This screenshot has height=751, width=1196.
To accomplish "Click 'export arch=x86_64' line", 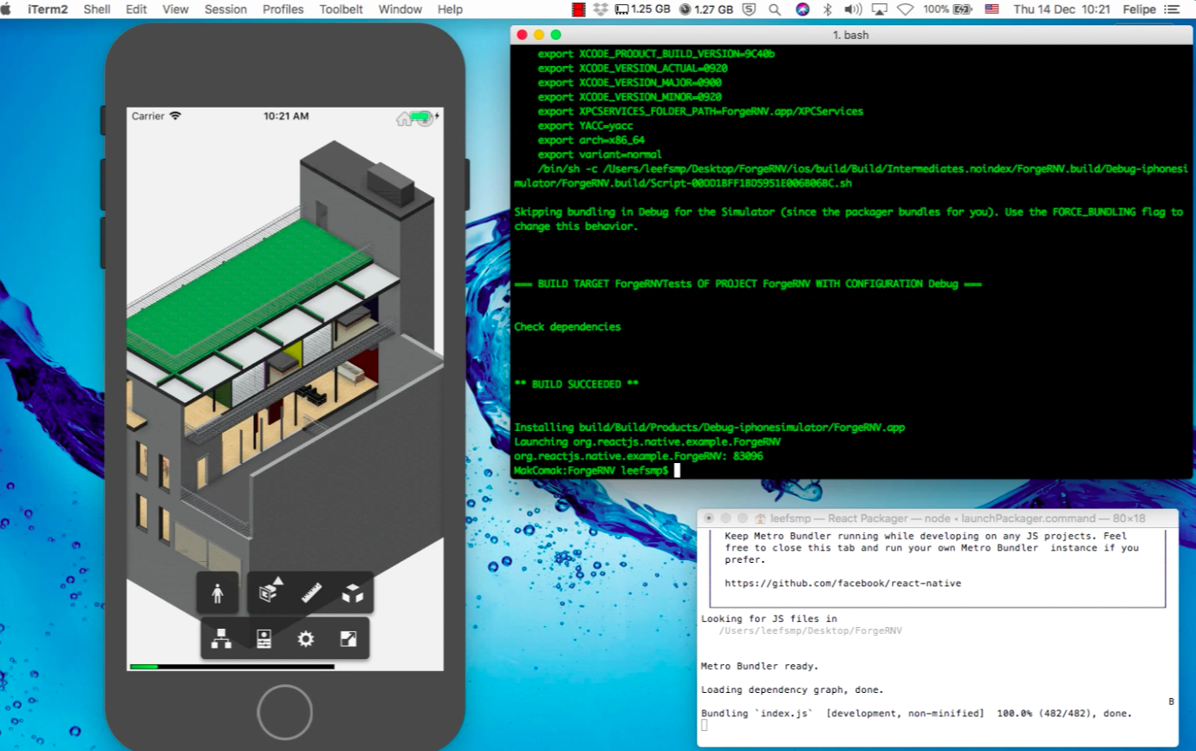I will point(591,140).
